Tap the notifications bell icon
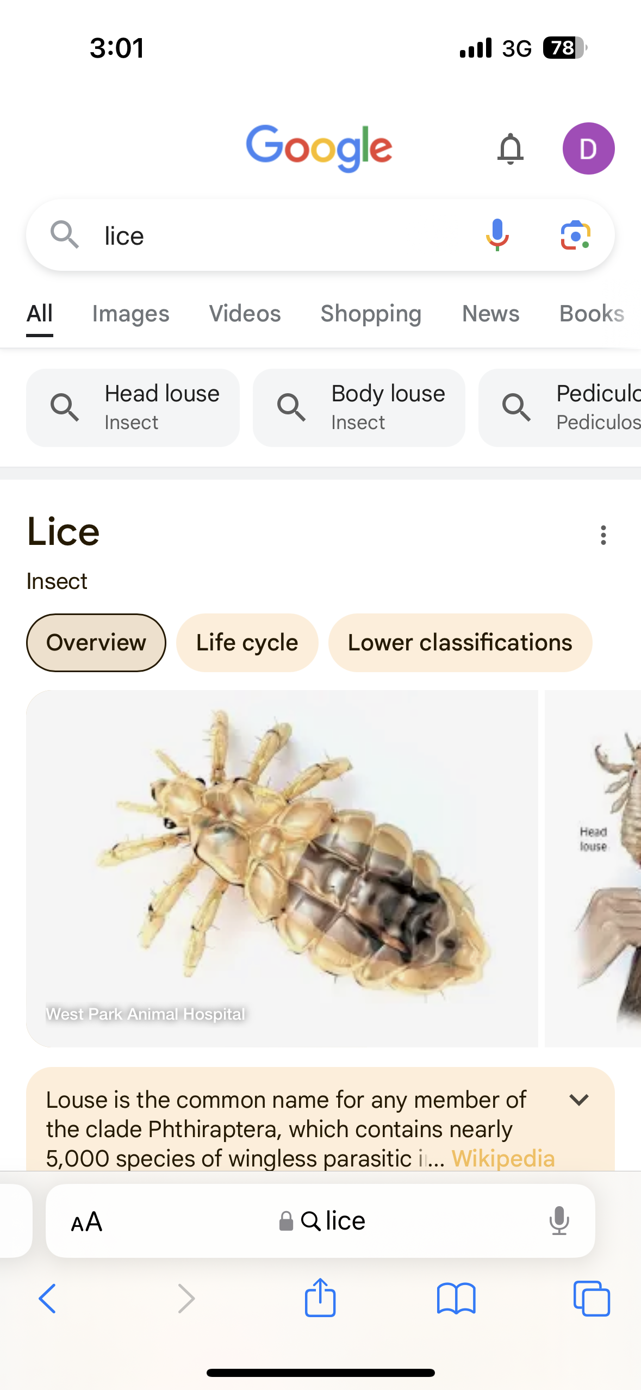Viewport: 641px width, 1390px height. (510, 148)
